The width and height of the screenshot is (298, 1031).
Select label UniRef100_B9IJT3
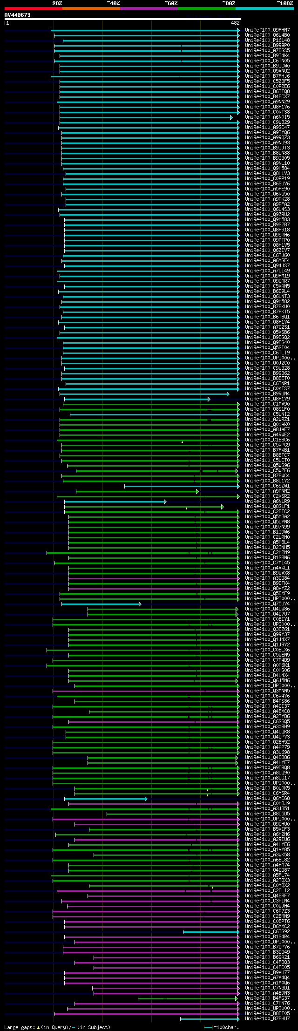(x=267, y=148)
